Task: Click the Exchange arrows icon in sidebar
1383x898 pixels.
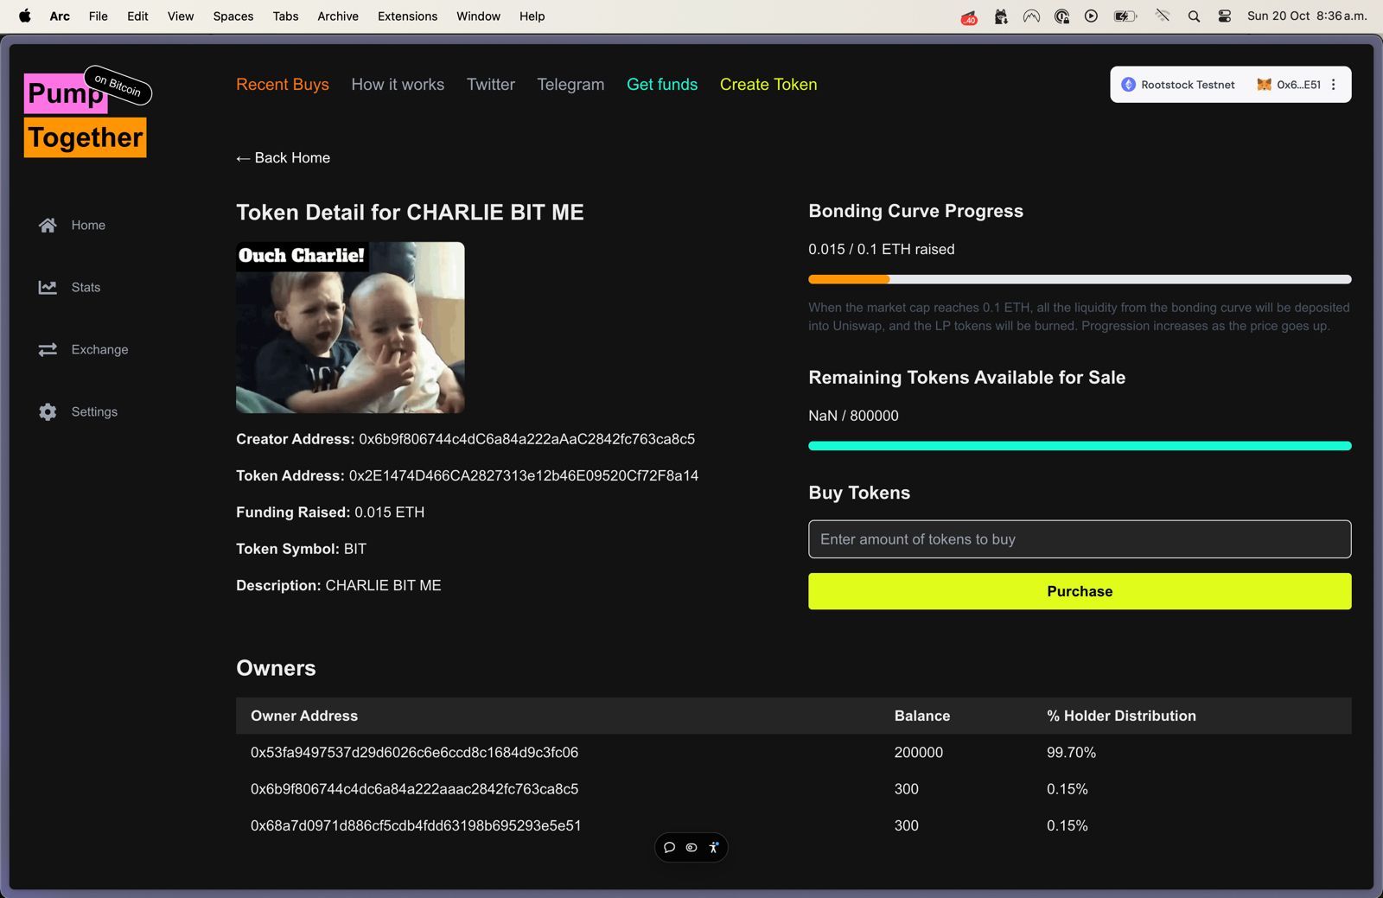Action: click(48, 349)
